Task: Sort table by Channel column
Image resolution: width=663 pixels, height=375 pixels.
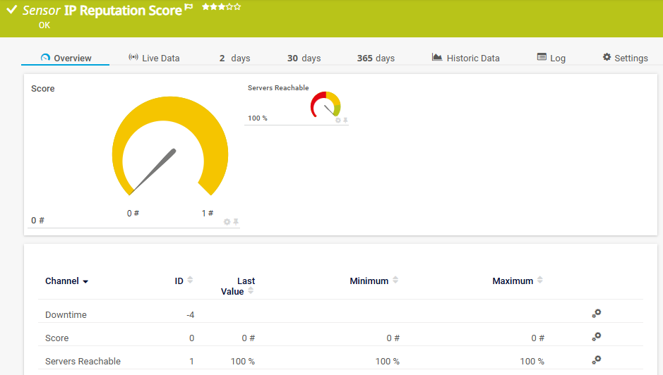Action: pyautogui.click(x=67, y=281)
